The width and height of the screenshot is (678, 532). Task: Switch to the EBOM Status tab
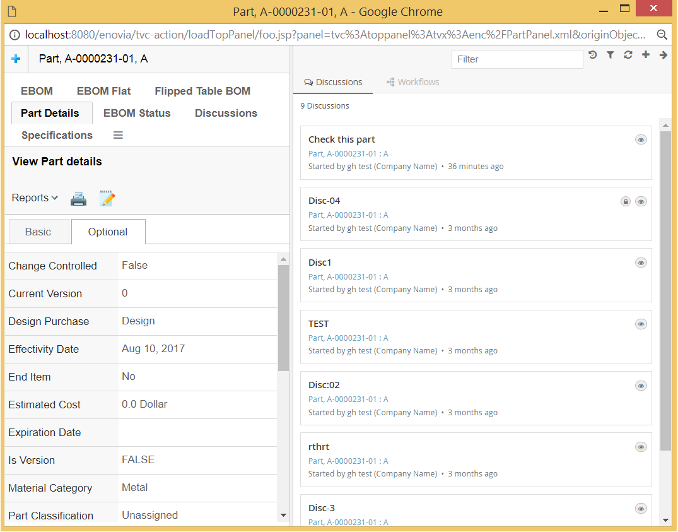click(137, 113)
